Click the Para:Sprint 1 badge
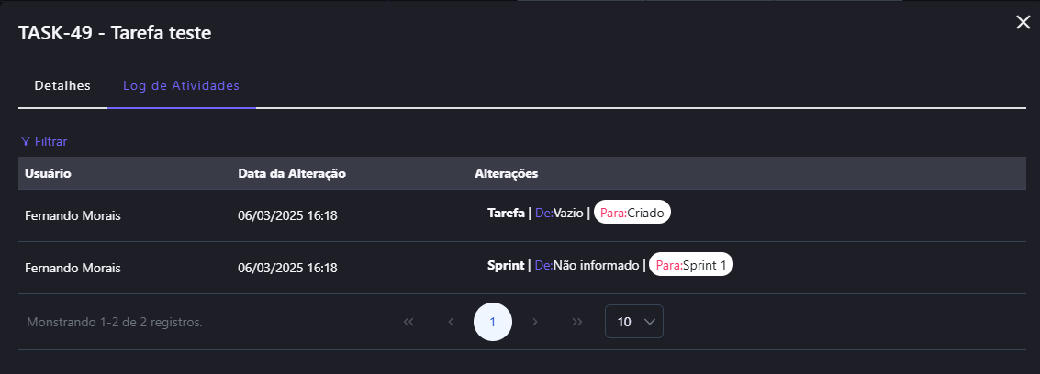The image size is (1040, 374). 690,265
